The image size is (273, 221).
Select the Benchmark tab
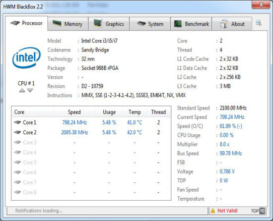(191, 24)
